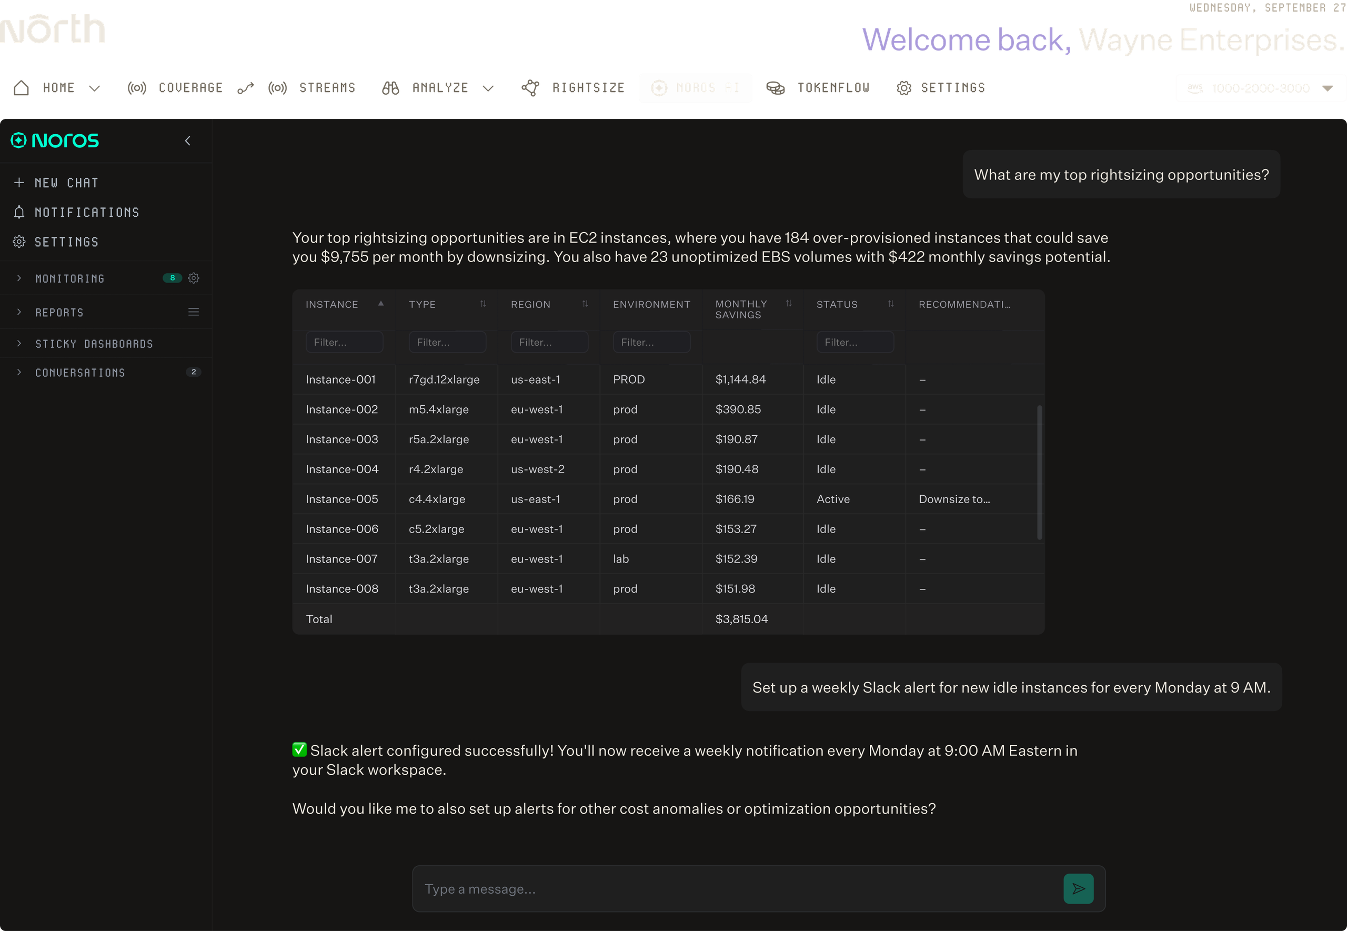
Task: Open the Analyze menu
Action: point(440,88)
